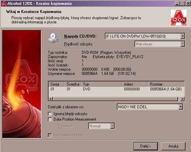
Task: Click the DVD-ROM media type value
Action: point(90,53)
